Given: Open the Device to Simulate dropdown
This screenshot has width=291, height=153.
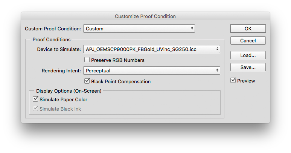Looking at the screenshot, I should 152,49.
